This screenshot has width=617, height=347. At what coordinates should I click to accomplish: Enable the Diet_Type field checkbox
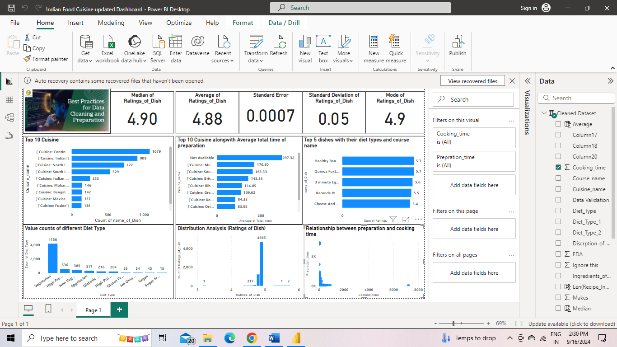559,211
